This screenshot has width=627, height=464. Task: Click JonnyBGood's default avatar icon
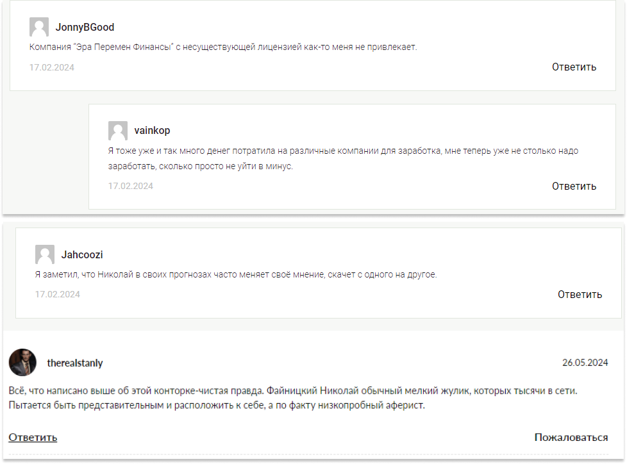pos(39,28)
